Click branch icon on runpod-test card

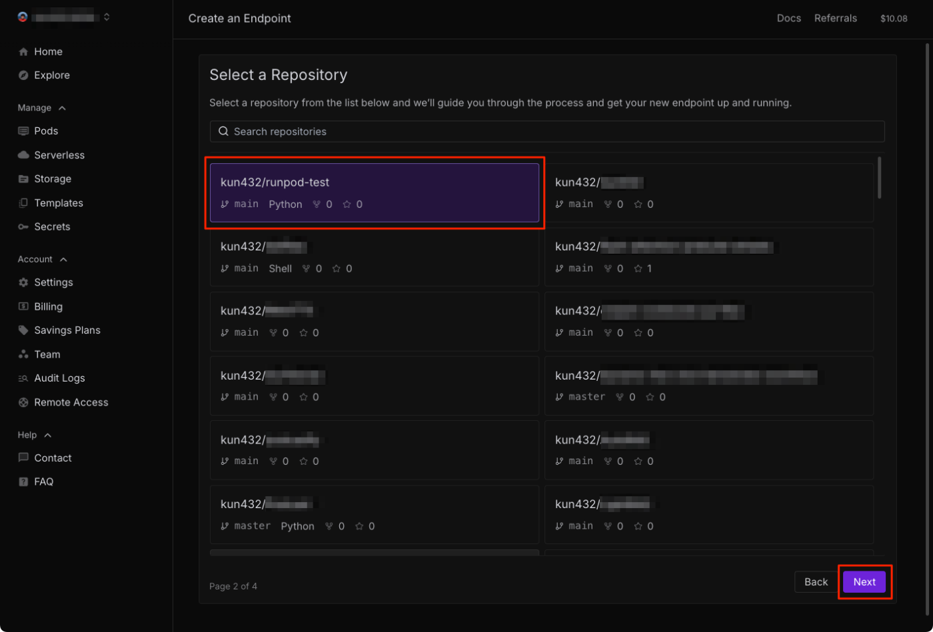pyautogui.click(x=225, y=204)
